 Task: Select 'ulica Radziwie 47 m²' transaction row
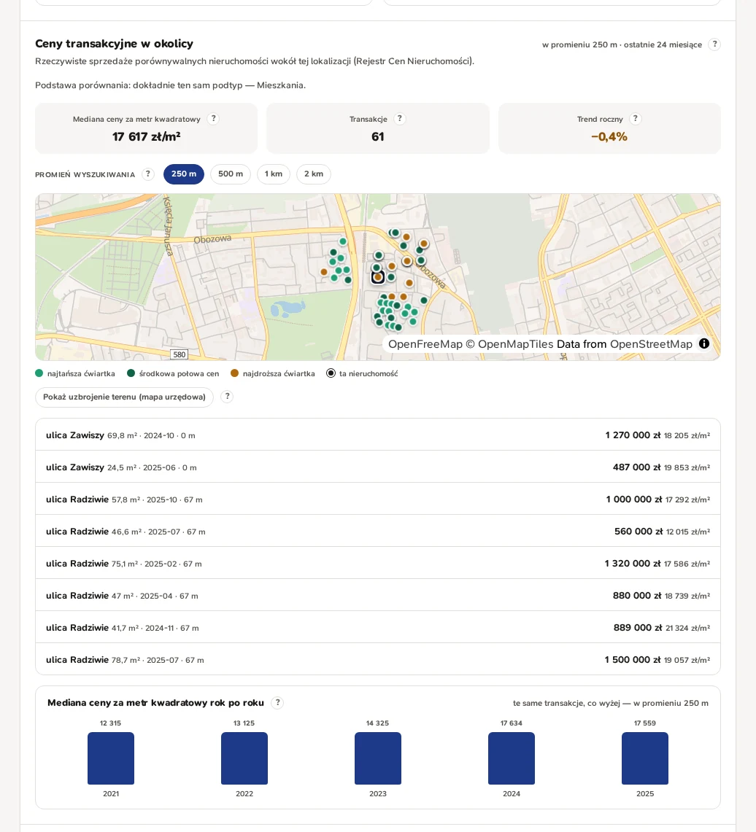(x=378, y=595)
